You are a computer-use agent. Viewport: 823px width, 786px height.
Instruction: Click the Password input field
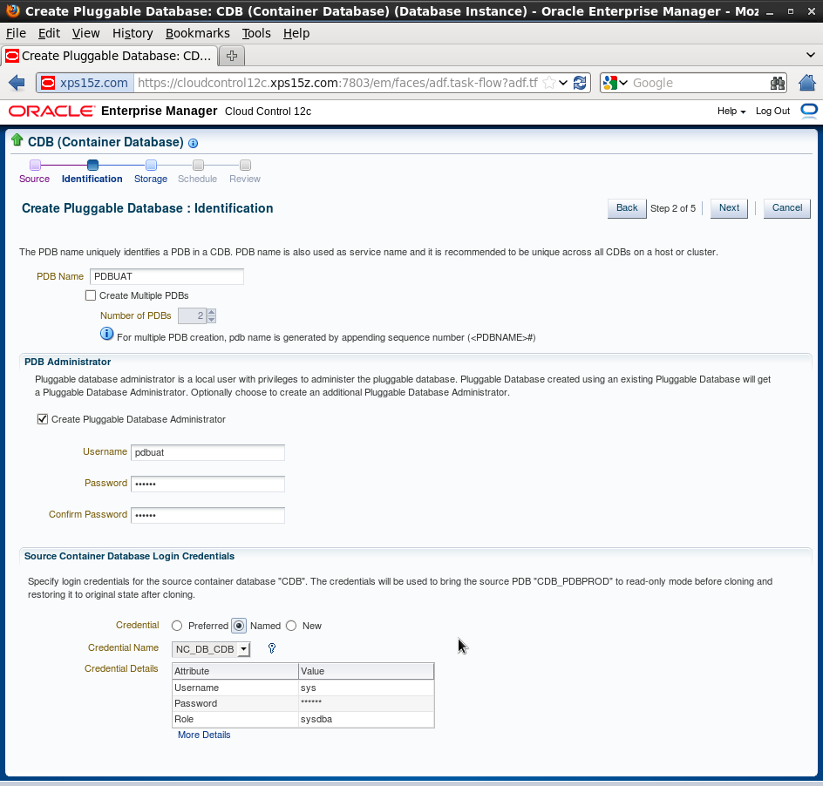point(207,484)
